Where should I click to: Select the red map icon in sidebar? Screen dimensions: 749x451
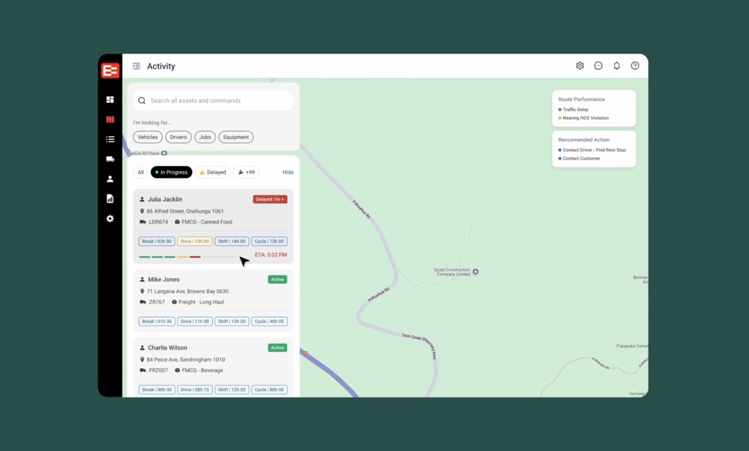click(x=110, y=119)
